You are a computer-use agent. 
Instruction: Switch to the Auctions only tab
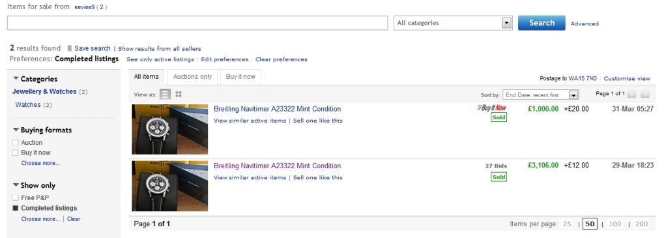point(192,76)
